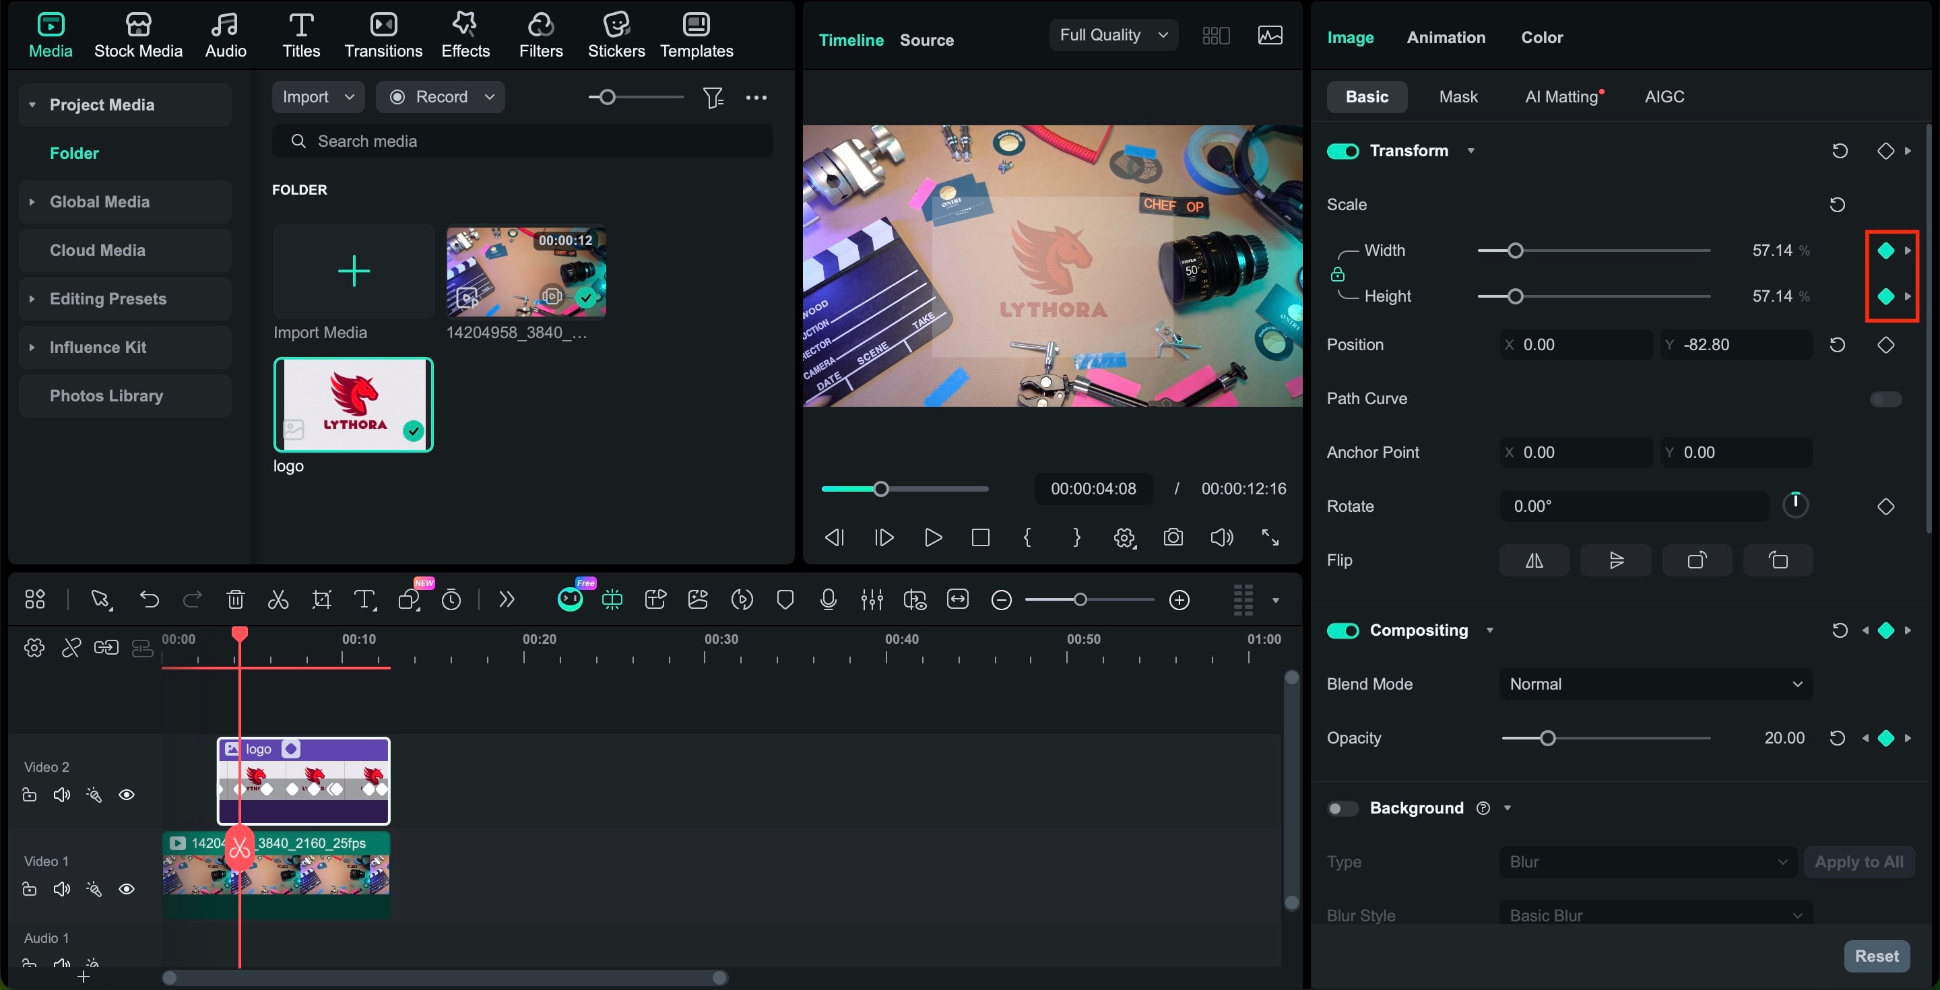Click the Speed/Duration clock icon
1940x990 pixels.
451,599
